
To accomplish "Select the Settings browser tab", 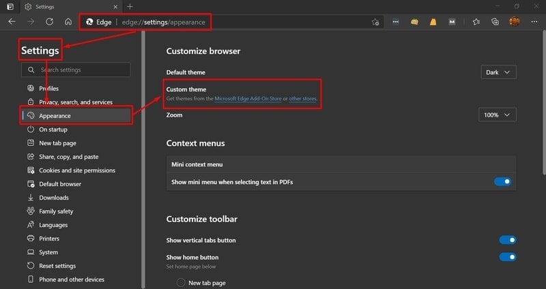I will click(71, 7).
